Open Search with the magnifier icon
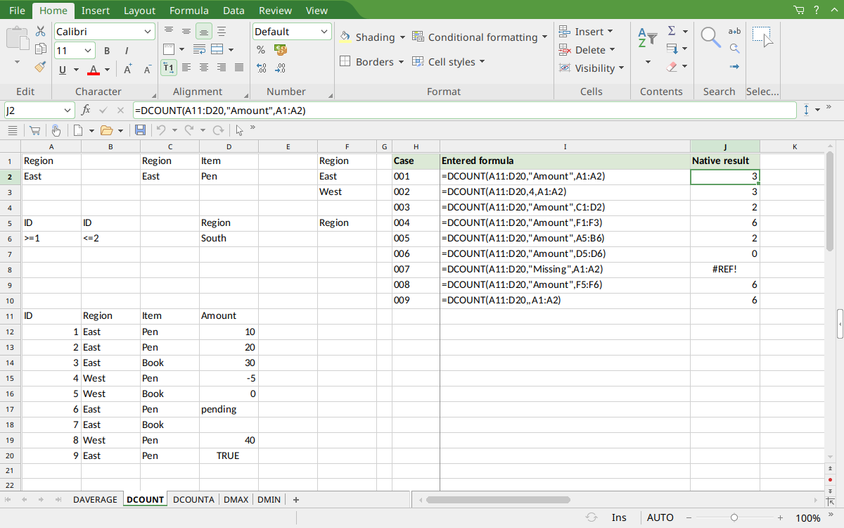This screenshot has height=528, width=844. 711,37
